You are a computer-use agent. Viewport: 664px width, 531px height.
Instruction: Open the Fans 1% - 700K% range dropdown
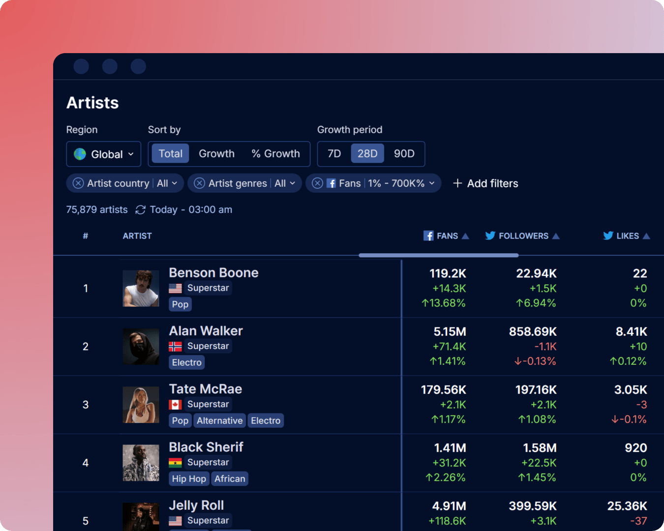(x=398, y=183)
